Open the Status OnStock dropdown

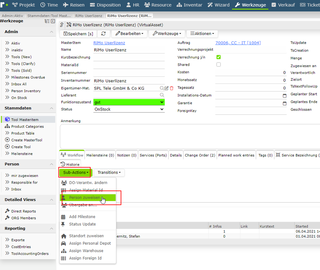coord(129,109)
